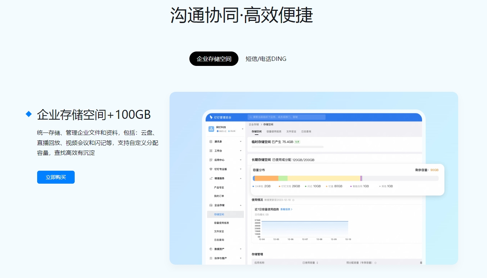Click the 应用中心 app center icon
Image resolution: width=487 pixels, height=278 pixels.
(x=211, y=160)
